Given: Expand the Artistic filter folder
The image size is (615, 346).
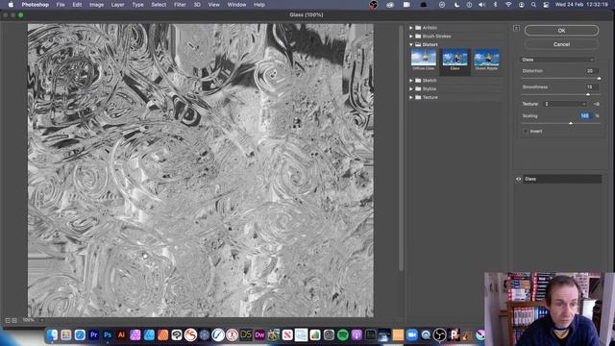Looking at the screenshot, I should 411,28.
